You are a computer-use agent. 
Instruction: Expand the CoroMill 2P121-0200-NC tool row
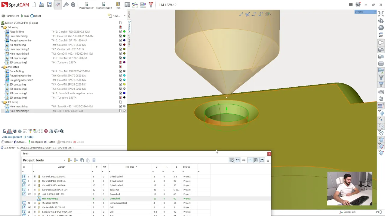35,177
